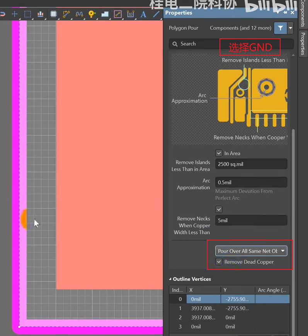Collapse the Outline Vertices section

(170, 279)
